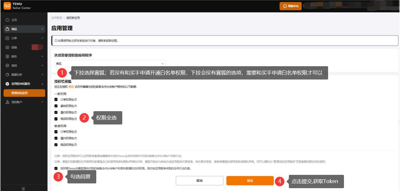Expand the 订单 menu chevron
This screenshot has height=191, width=400.
[42, 38]
